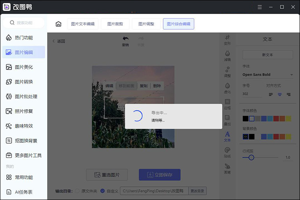Align text left
300x200 pixels.
tap(271, 94)
